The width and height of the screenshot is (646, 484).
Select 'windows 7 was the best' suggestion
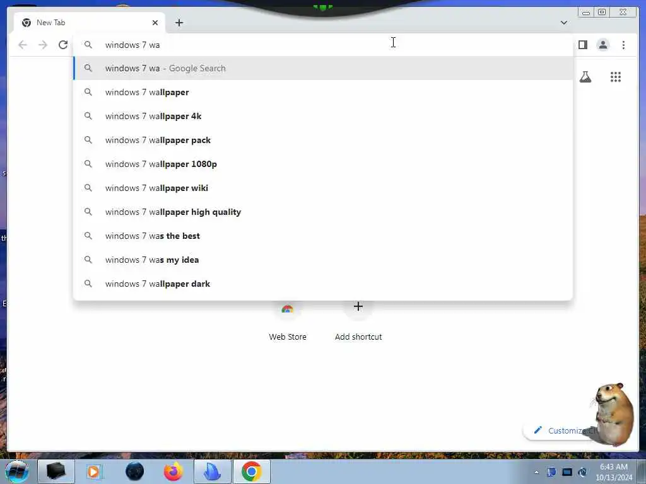point(322,236)
